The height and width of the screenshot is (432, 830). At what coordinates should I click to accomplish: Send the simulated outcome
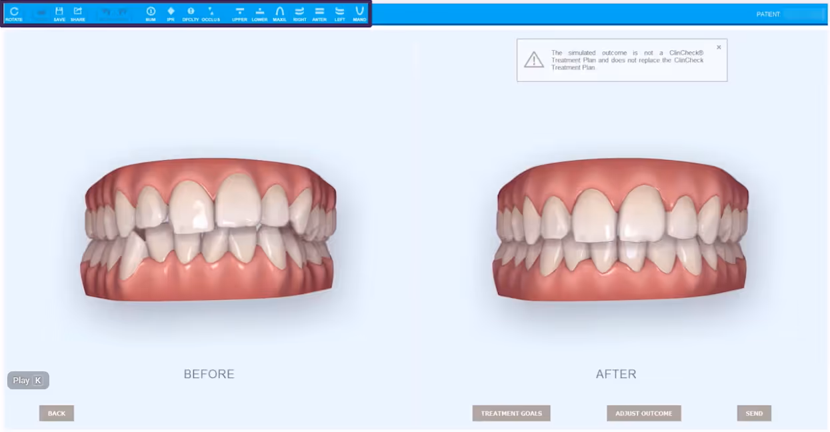click(x=754, y=413)
